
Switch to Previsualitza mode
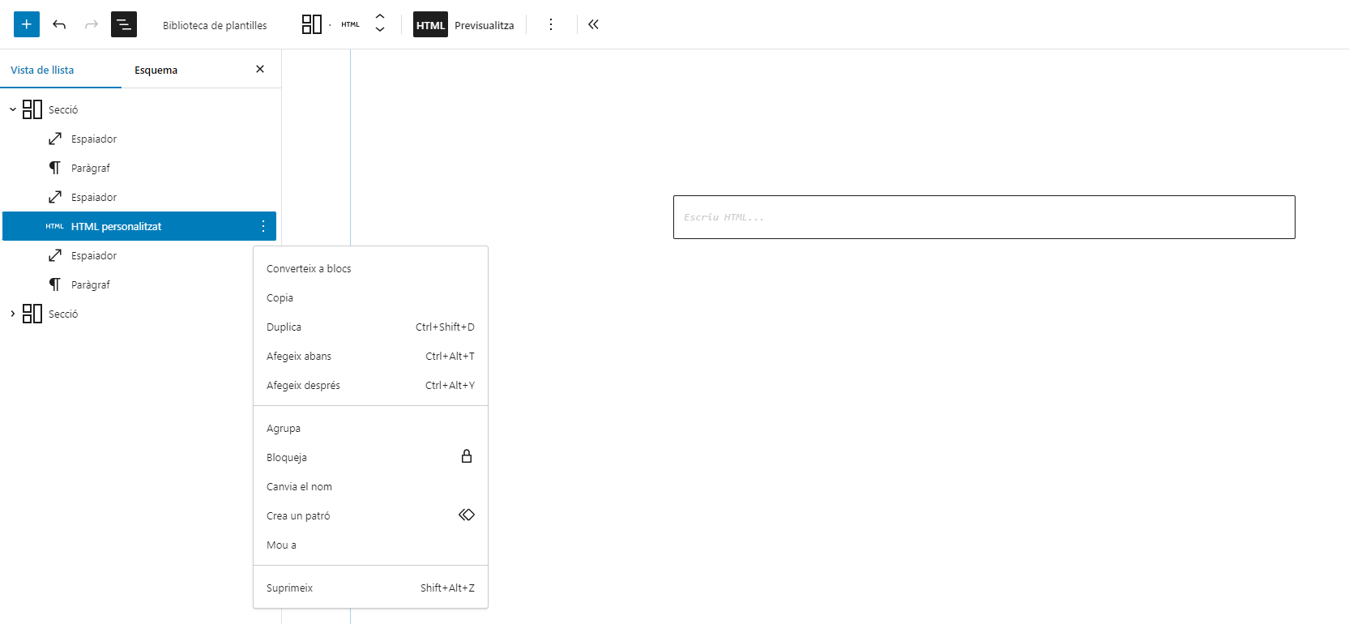pyautogui.click(x=484, y=25)
